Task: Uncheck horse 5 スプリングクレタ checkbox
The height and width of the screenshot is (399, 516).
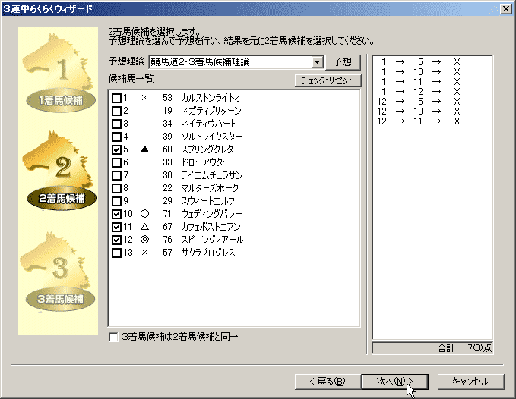Action: 116,149
